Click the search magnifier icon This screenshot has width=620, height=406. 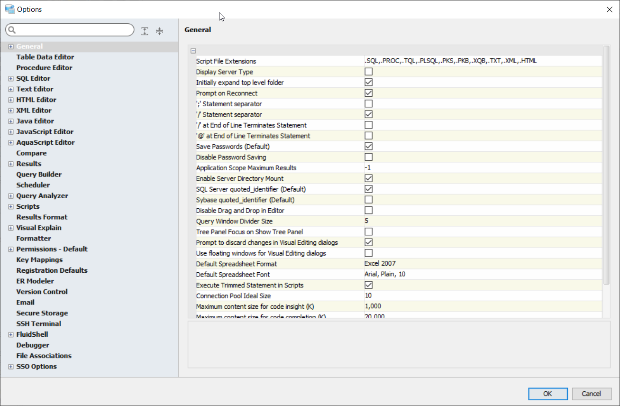(x=12, y=30)
